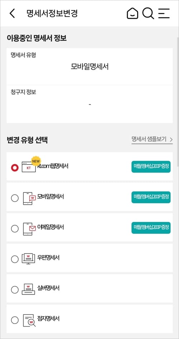Choose the 실버명세서 radio option

click(15, 290)
